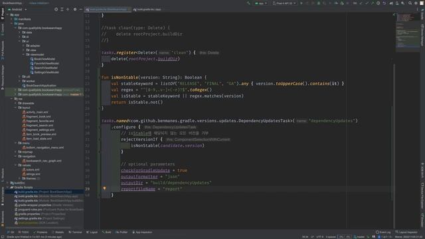Viewport: 425px width, 239px height.
Task: Collapse the viewmodel folder
Action: (x=24, y=54)
